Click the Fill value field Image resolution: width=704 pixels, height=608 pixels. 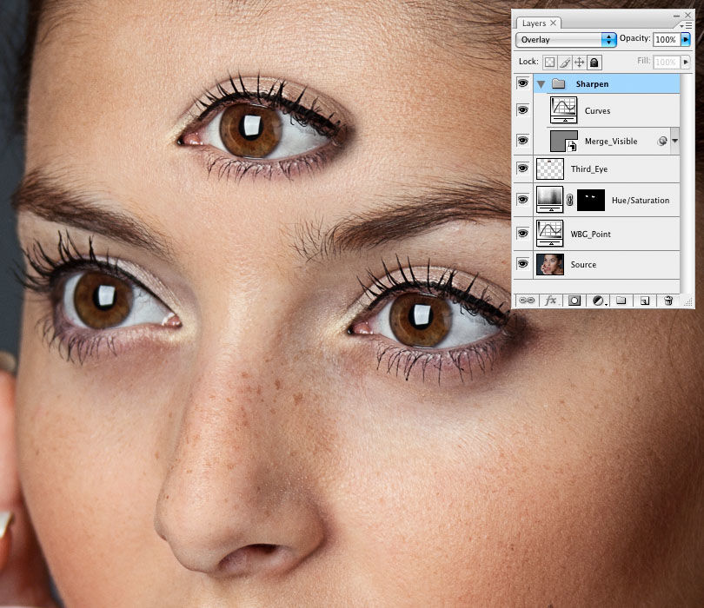(x=666, y=62)
